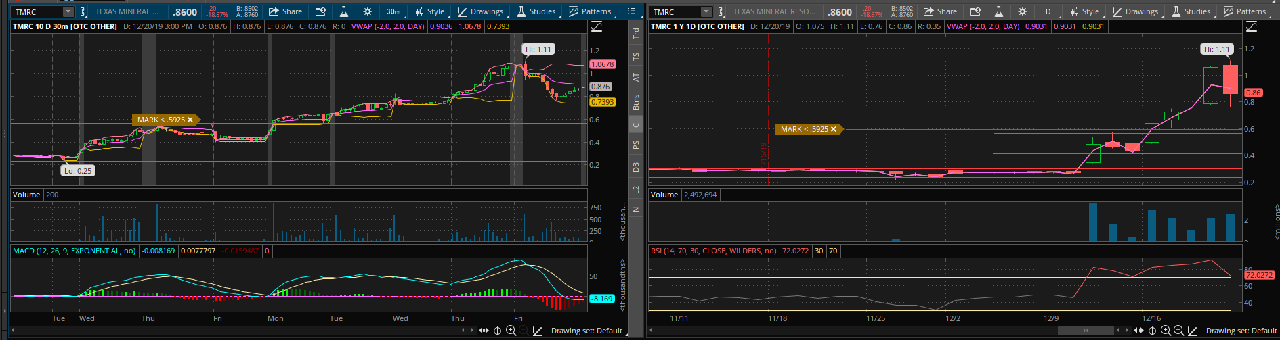Click the crosshair pan icon under left chart
Screen dimensions: 1280x340
pyautogui.click(x=497, y=331)
